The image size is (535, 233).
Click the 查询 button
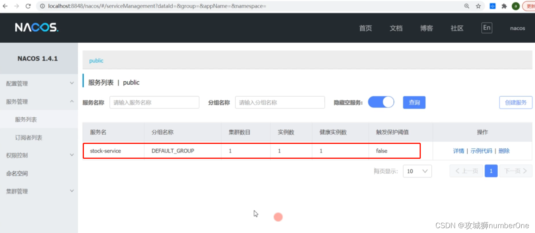tap(414, 102)
